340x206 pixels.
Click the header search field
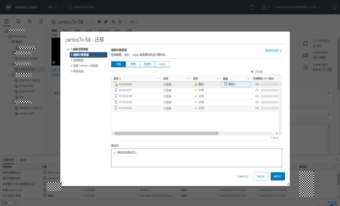[84, 7]
